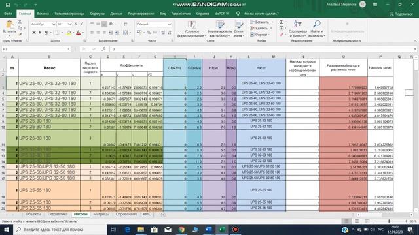
Task: Click the Windows taskbar search box
Action: [x=60, y=229]
